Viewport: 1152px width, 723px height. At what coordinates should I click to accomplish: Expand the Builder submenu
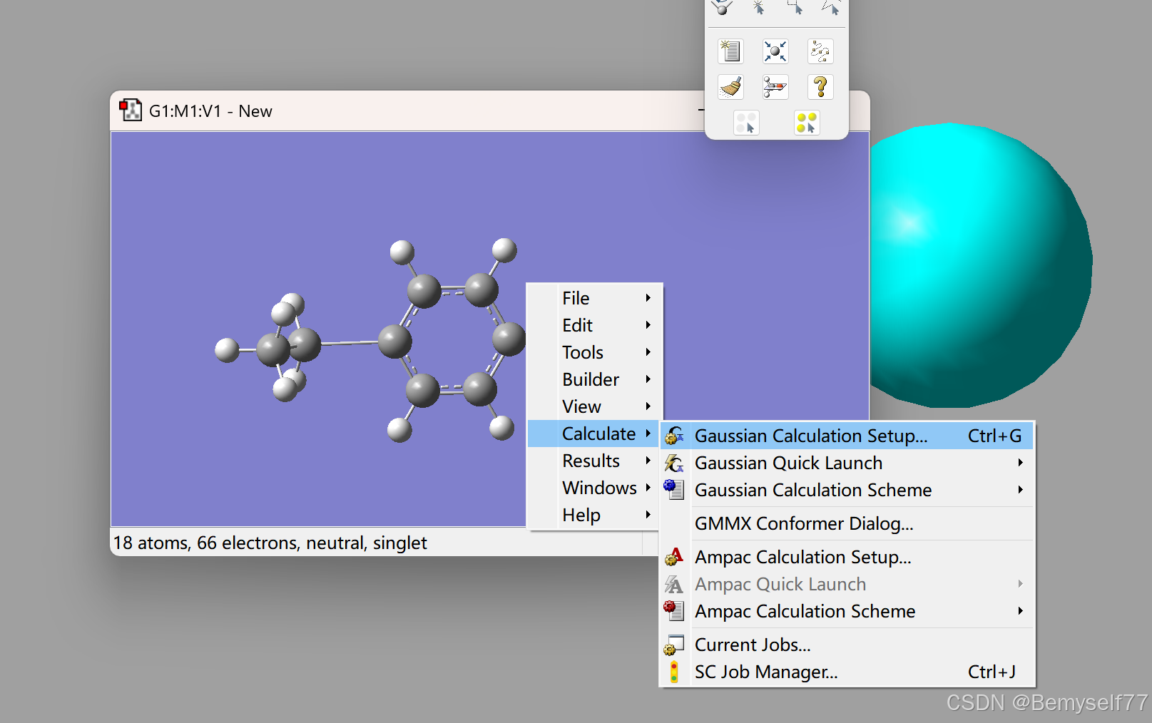(596, 379)
